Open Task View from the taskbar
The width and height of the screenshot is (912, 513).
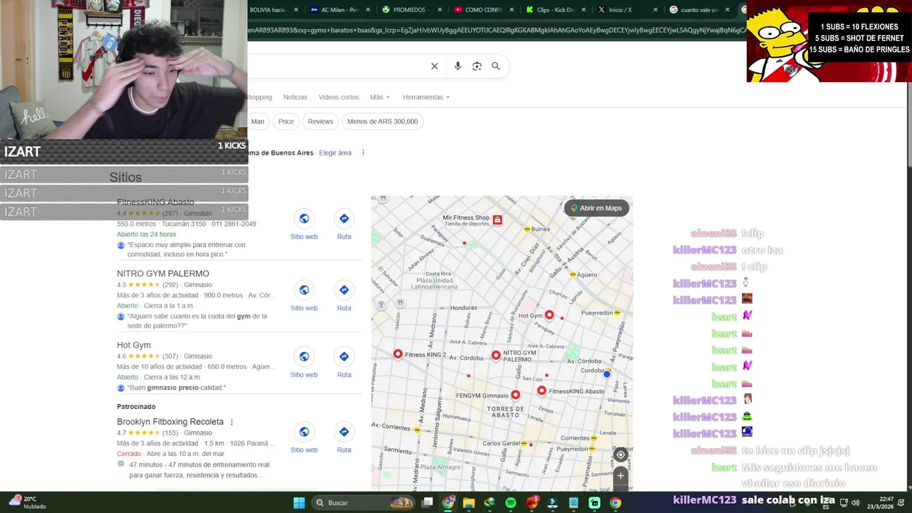[x=427, y=503]
